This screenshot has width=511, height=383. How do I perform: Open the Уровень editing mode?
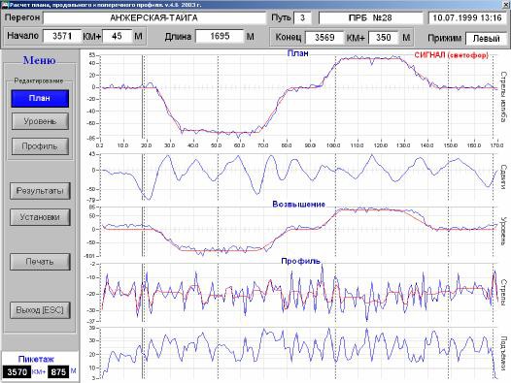pos(40,121)
